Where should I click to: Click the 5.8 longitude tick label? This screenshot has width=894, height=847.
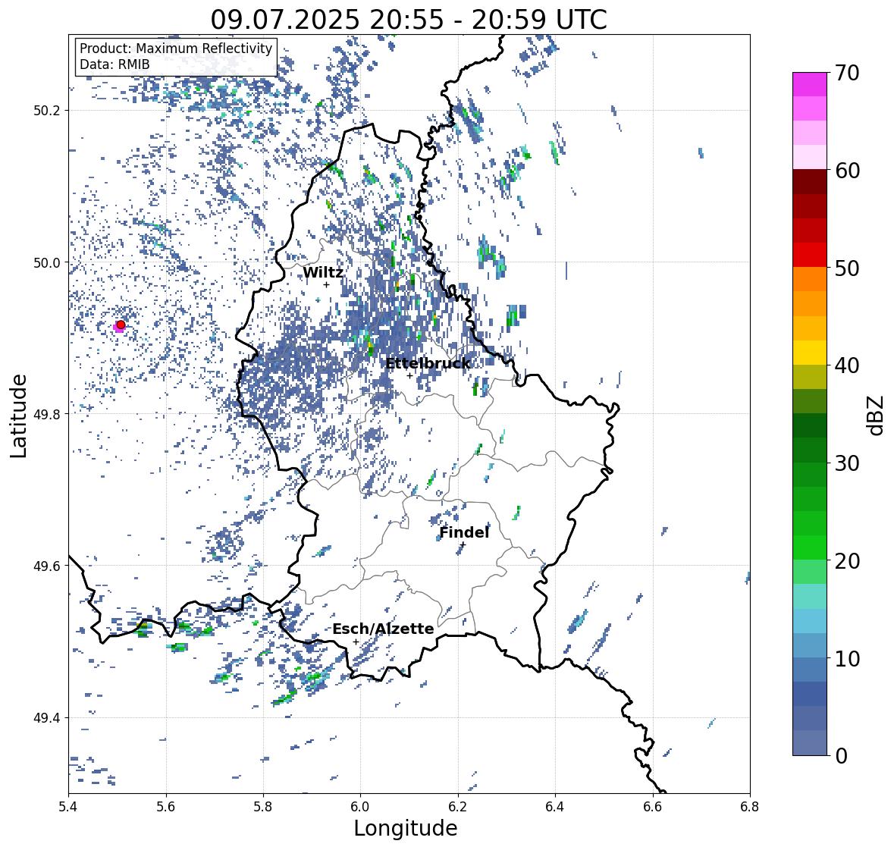click(x=263, y=806)
